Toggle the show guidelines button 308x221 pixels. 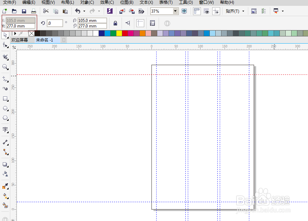click(x=216, y=11)
